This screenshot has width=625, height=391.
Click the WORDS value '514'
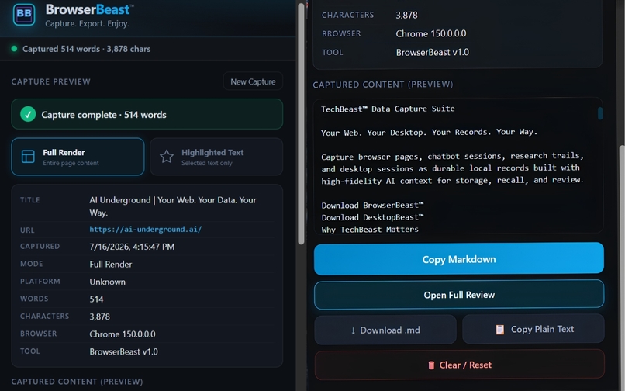point(96,299)
